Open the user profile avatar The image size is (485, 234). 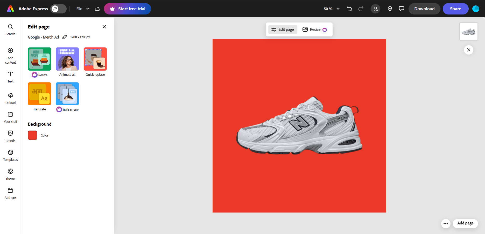[x=476, y=9]
